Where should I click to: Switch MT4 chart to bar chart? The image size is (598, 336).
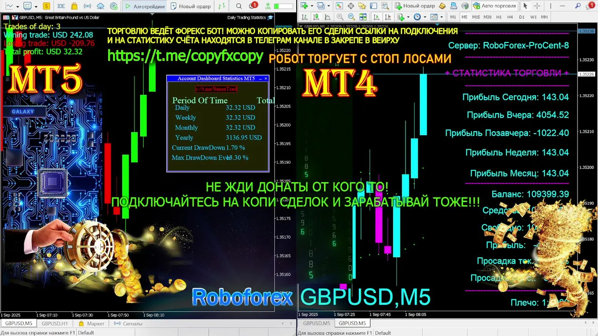click(x=305, y=17)
